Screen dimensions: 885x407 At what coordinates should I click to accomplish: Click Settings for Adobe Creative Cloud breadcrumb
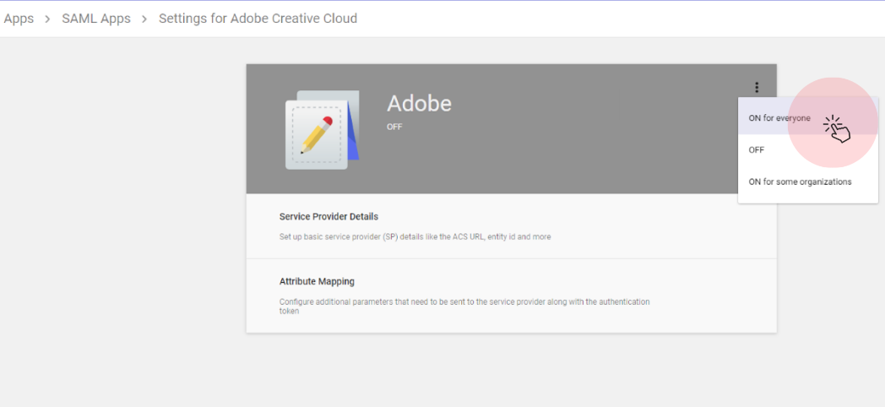258,19
